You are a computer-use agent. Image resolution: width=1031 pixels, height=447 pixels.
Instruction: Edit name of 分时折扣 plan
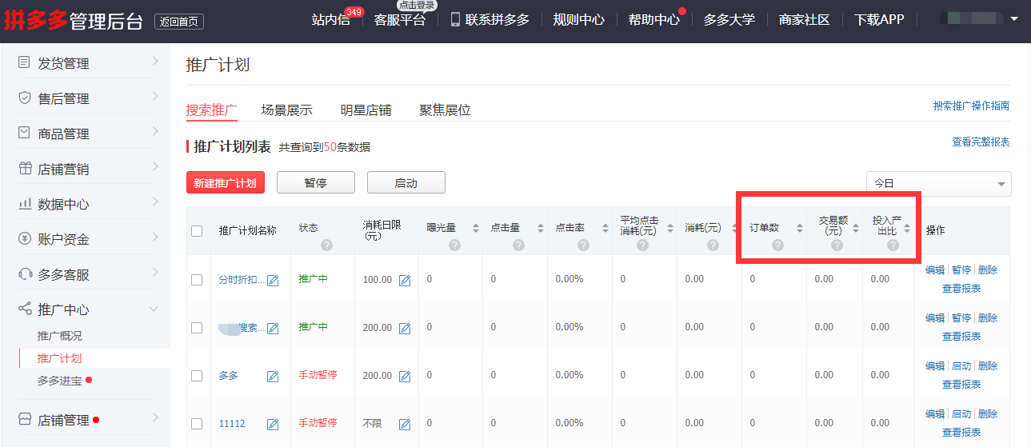(x=273, y=280)
